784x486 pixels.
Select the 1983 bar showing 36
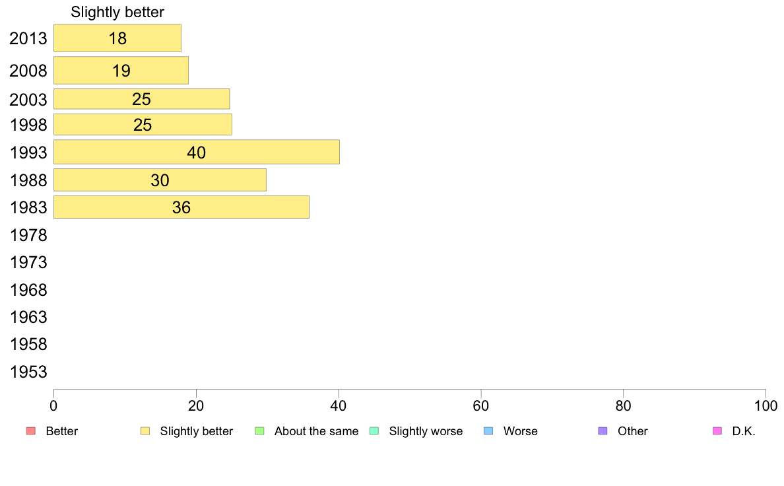tap(181, 207)
